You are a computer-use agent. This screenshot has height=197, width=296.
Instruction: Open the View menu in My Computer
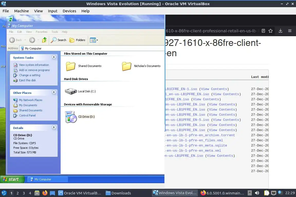[x=29, y=32]
